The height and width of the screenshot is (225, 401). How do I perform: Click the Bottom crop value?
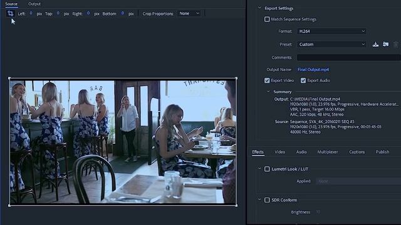click(123, 13)
